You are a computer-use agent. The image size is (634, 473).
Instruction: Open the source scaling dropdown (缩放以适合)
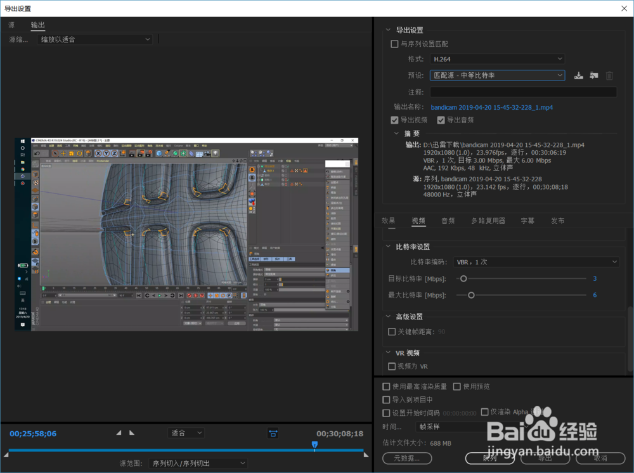(x=95, y=39)
